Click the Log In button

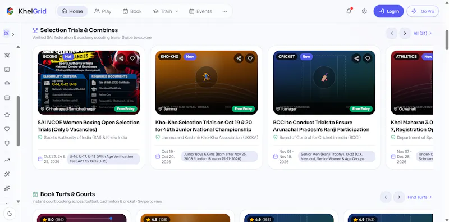click(x=388, y=11)
